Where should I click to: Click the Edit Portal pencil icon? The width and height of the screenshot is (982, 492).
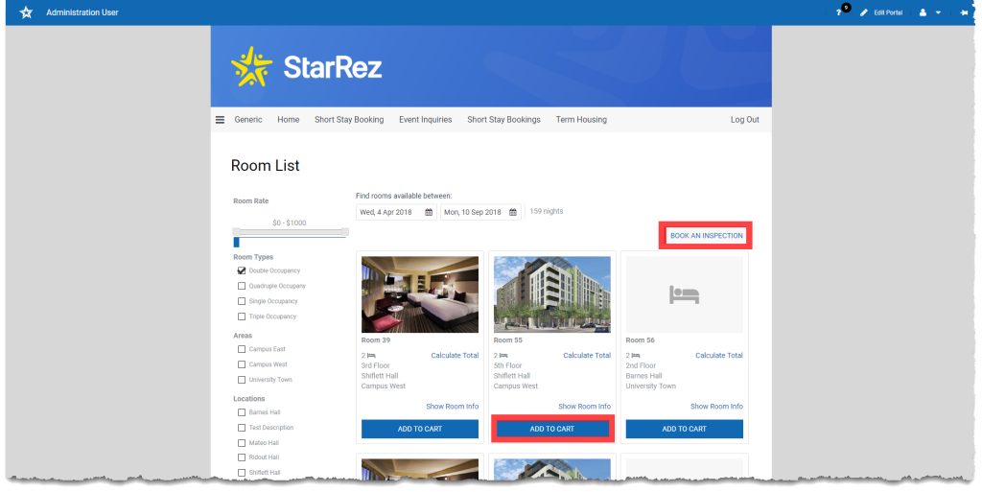point(864,12)
